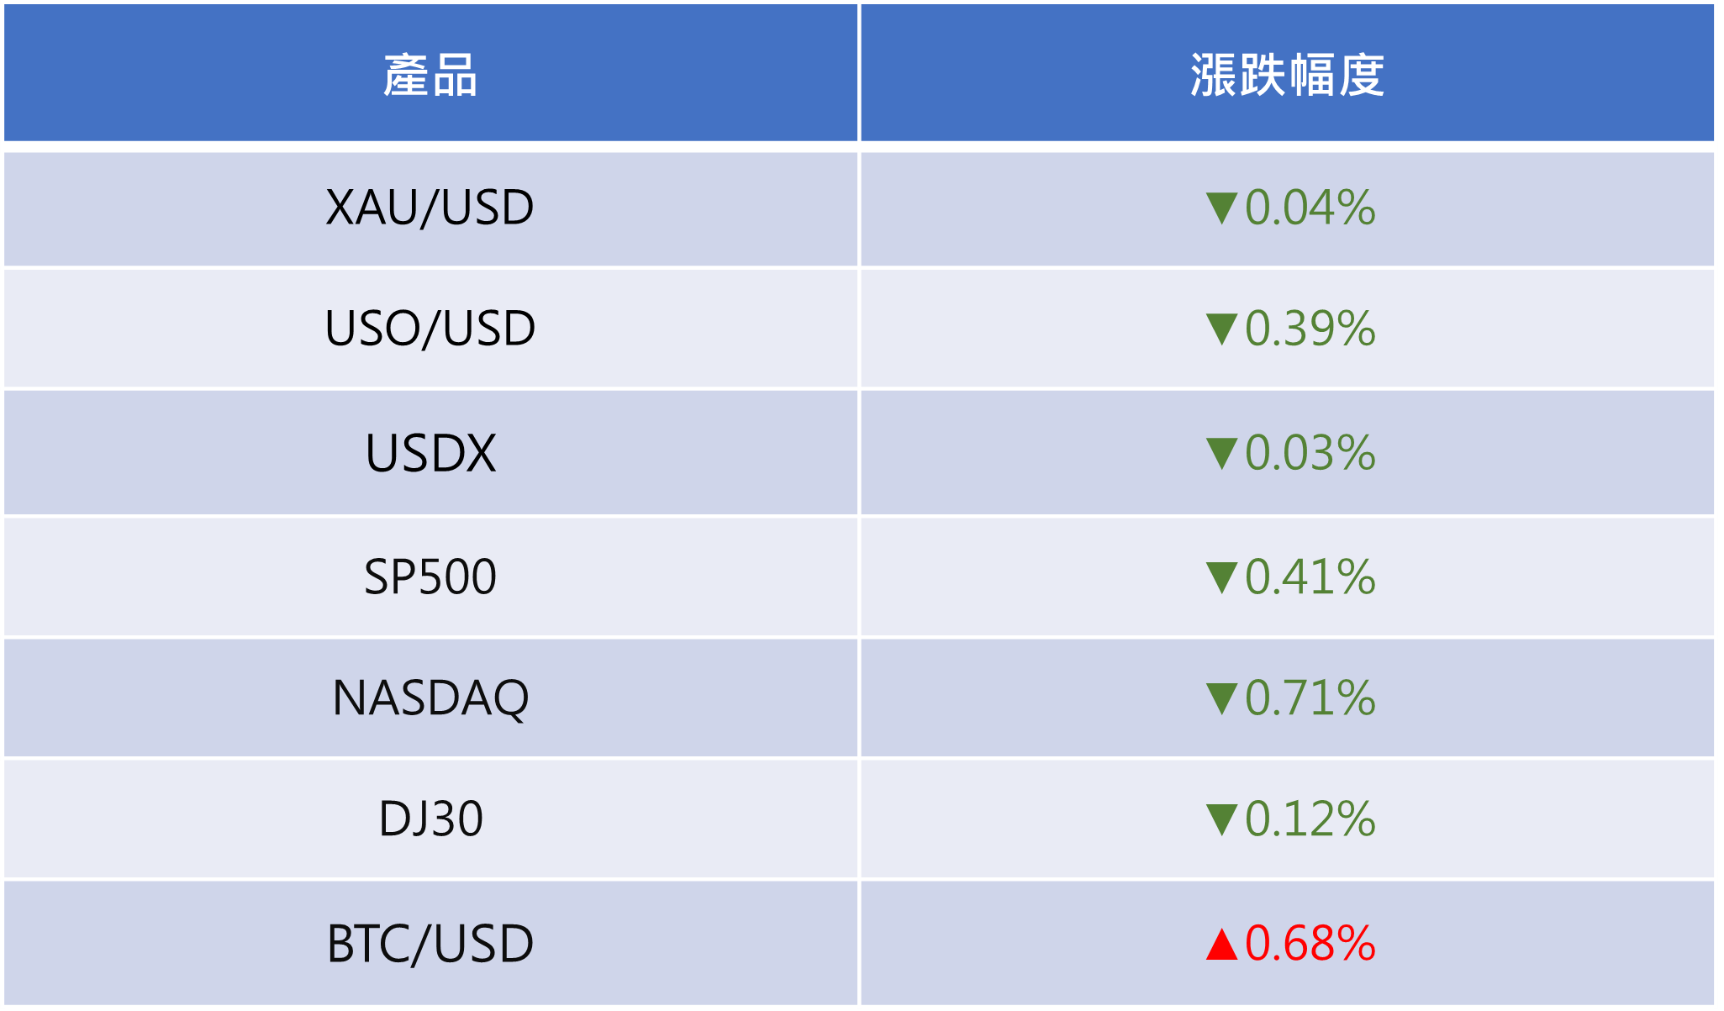Click the green down arrow beside 0.71%
Viewport: 1724px width, 1011px height.
pyautogui.click(x=1221, y=699)
